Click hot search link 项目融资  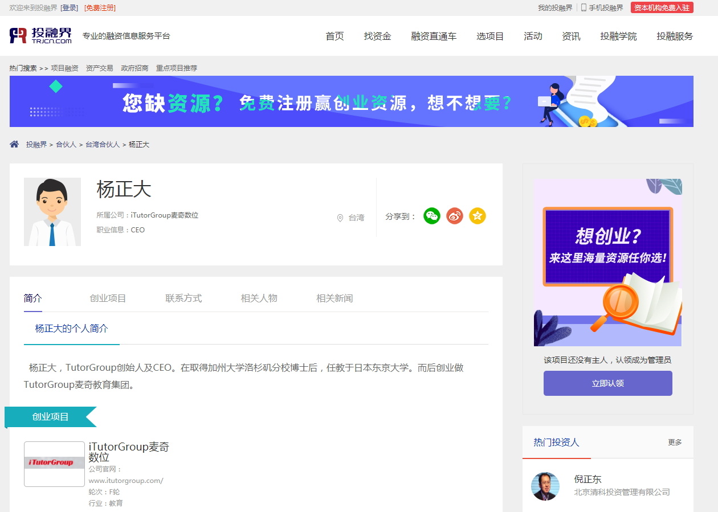click(x=65, y=68)
